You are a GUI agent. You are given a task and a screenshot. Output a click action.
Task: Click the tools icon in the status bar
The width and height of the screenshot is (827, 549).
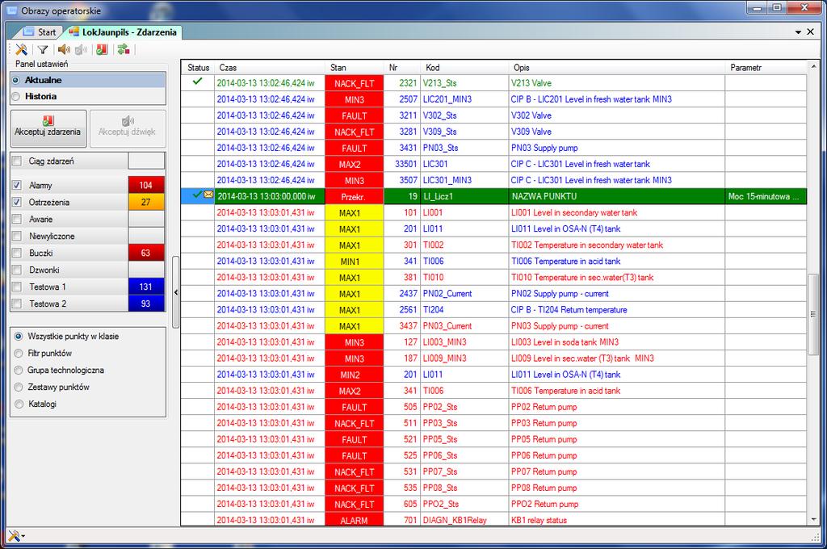point(14,536)
